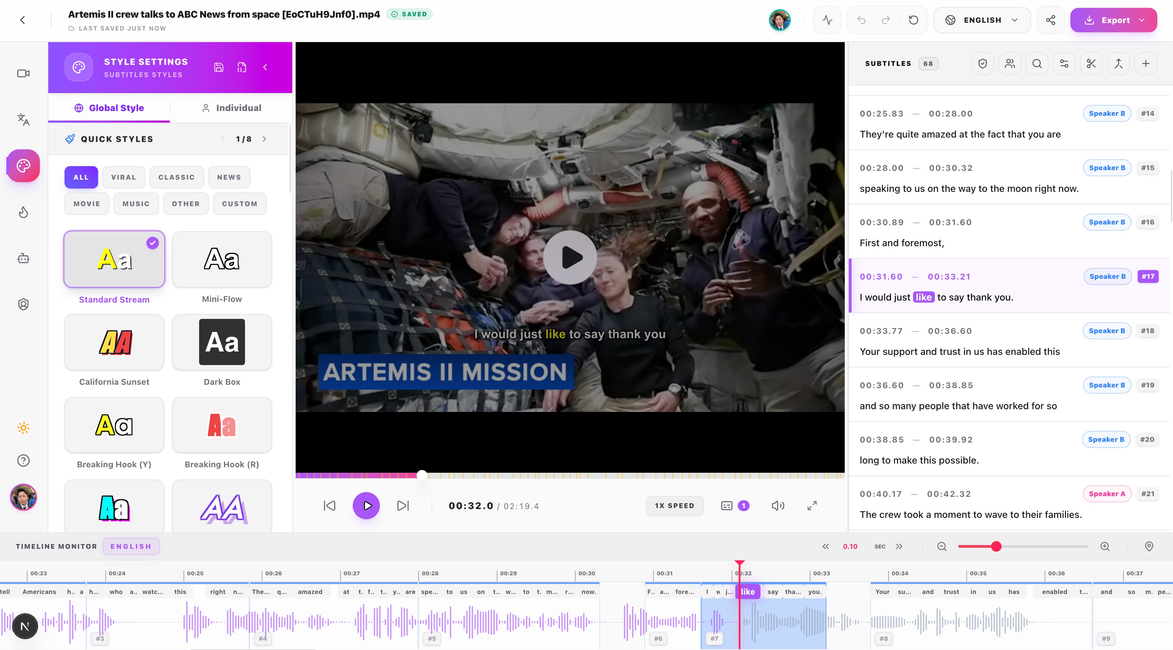1173x650 pixels.
Task: Search within the subtitles list
Action: (1037, 64)
